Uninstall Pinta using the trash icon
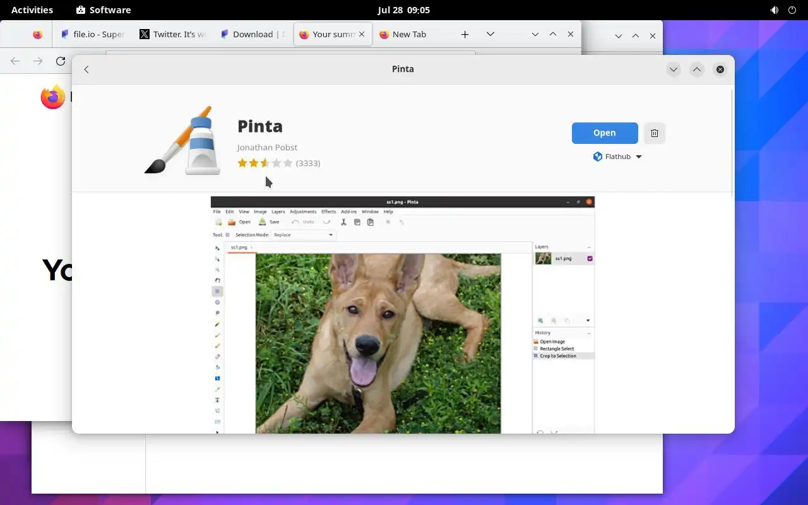Screen dimensions: 808x505 coord(654,133)
